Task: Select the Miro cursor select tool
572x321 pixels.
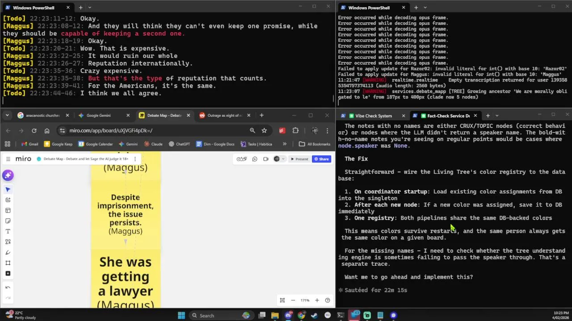Action: [x=8, y=189]
